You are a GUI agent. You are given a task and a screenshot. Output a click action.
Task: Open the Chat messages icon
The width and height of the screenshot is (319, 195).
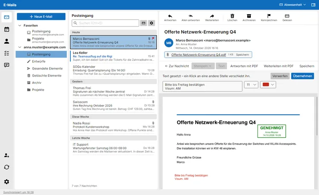(7, 65)
